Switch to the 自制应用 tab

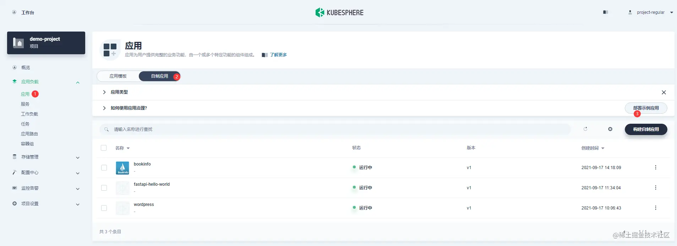pos(159,76)
